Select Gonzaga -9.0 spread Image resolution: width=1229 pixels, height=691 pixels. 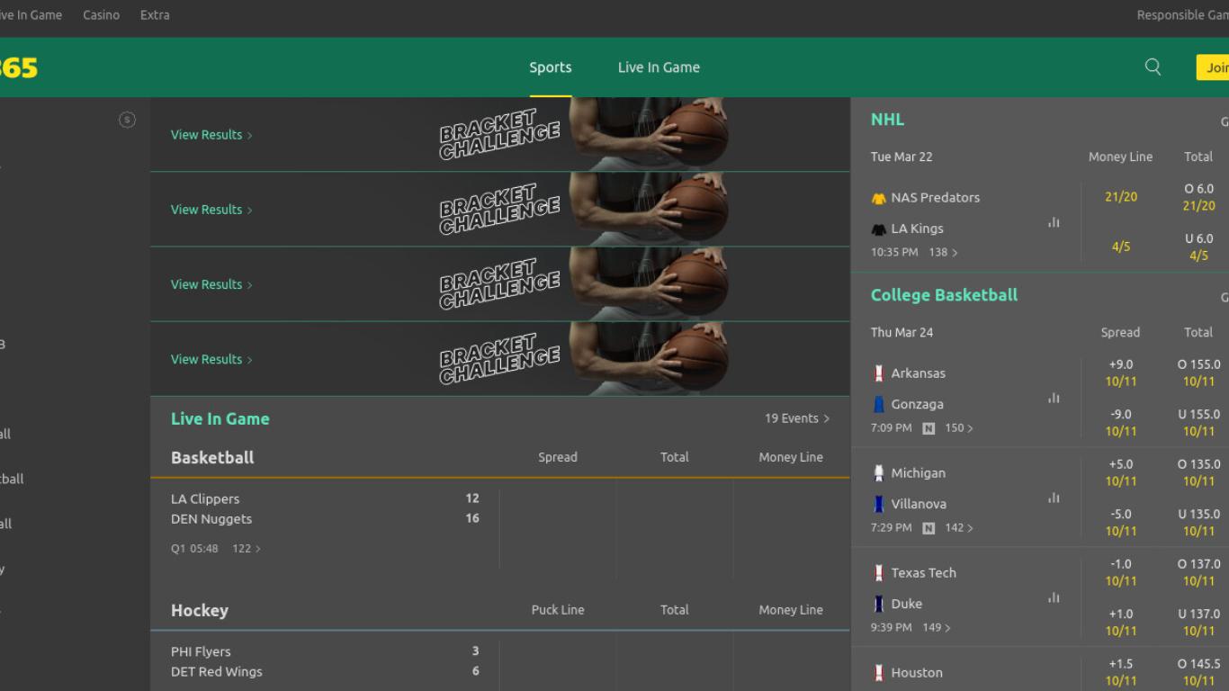click(x=1121, y=422)
